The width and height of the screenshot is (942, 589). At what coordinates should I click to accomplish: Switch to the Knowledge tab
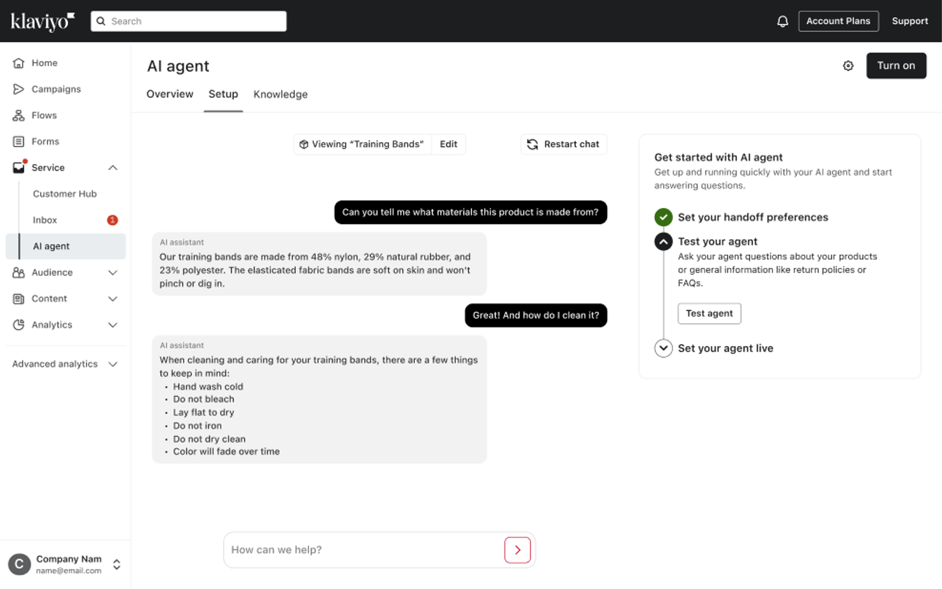click(x=280, y=94)
